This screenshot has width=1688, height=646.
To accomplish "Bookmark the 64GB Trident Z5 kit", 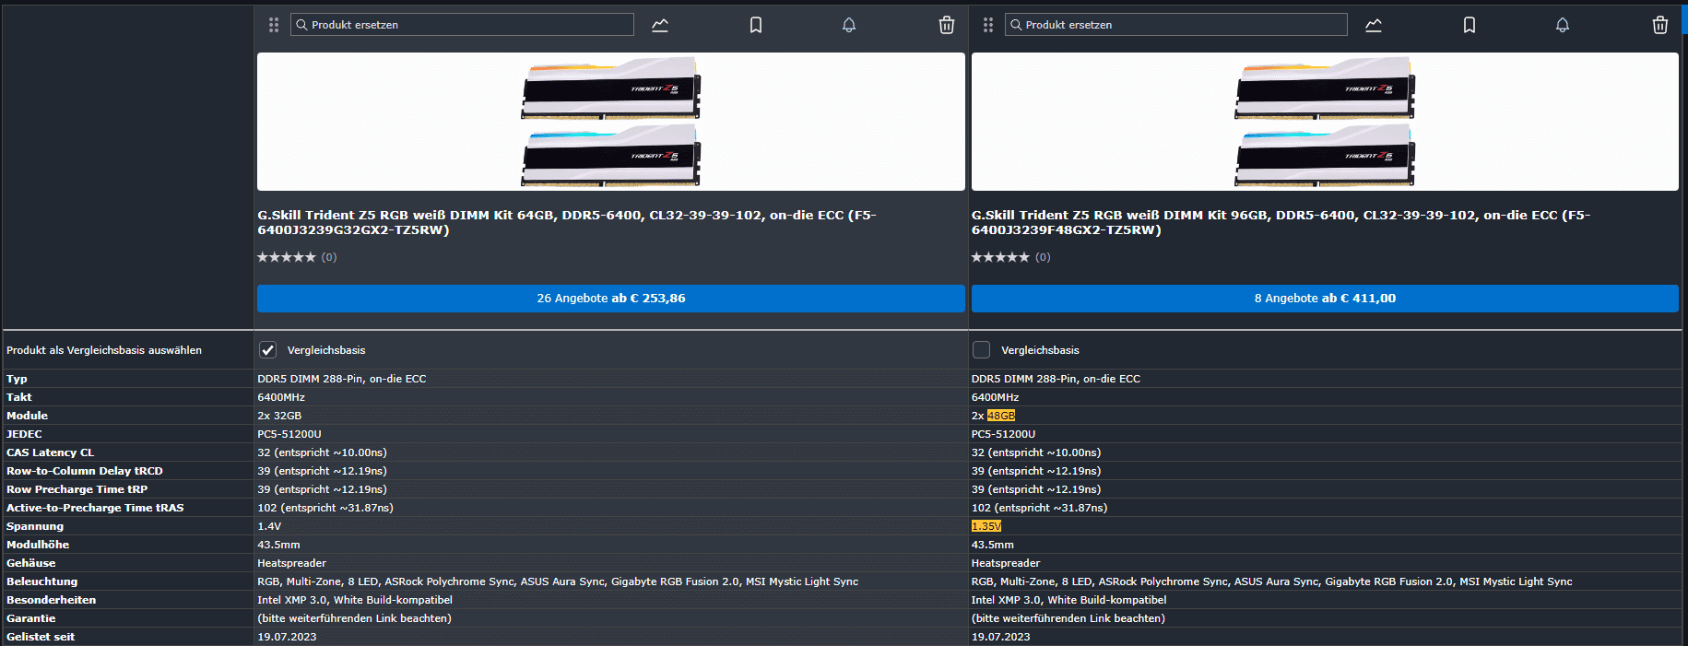I will coord(756,25).
